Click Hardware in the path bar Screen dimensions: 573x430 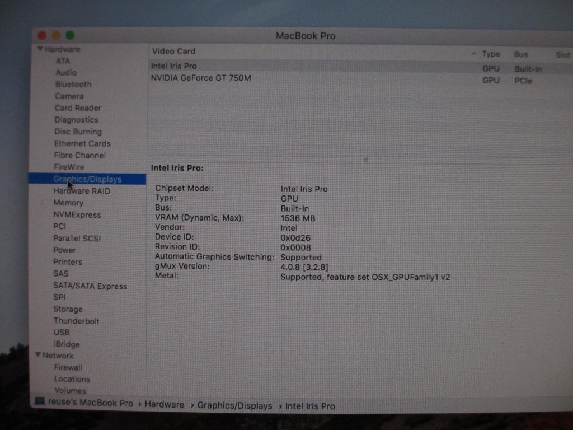click(164, 404)
